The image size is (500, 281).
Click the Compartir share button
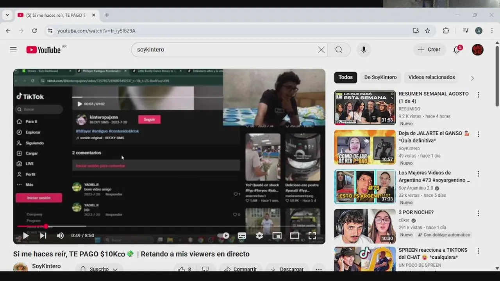point(240,269)
